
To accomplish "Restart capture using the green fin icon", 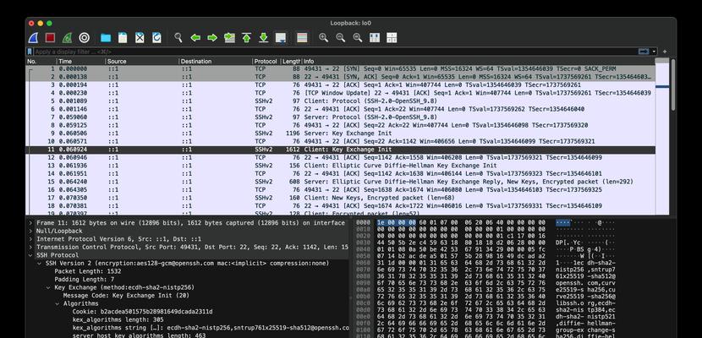I will (x=67, y=38).
